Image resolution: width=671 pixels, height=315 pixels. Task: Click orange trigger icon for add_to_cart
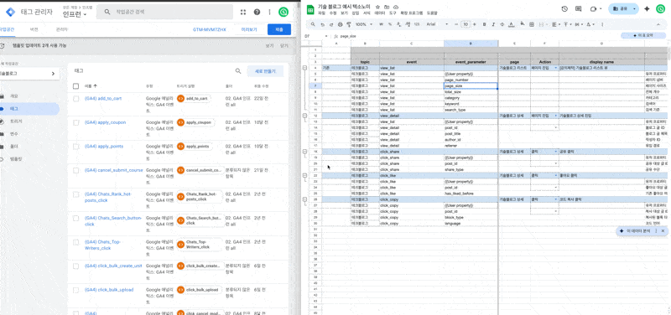[180, 98]
